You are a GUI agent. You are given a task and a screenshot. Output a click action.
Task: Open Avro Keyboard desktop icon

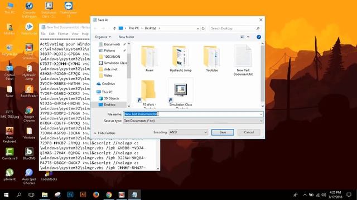(9, 135)
